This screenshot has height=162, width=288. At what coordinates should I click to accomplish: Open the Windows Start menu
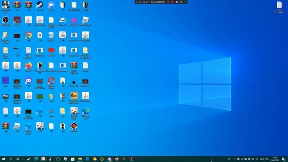point(3,159)
